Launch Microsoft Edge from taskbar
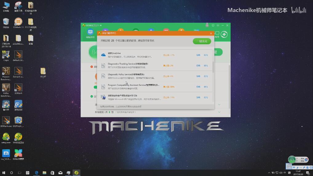Image resolution: width=313 pixels, height=176 pixels. click(x=36, y=173)
